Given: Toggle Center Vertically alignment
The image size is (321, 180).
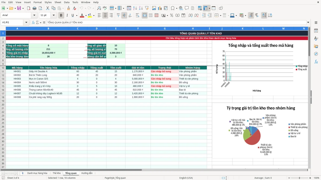Looking at the screenshot, I should click(x=124, y=15).
